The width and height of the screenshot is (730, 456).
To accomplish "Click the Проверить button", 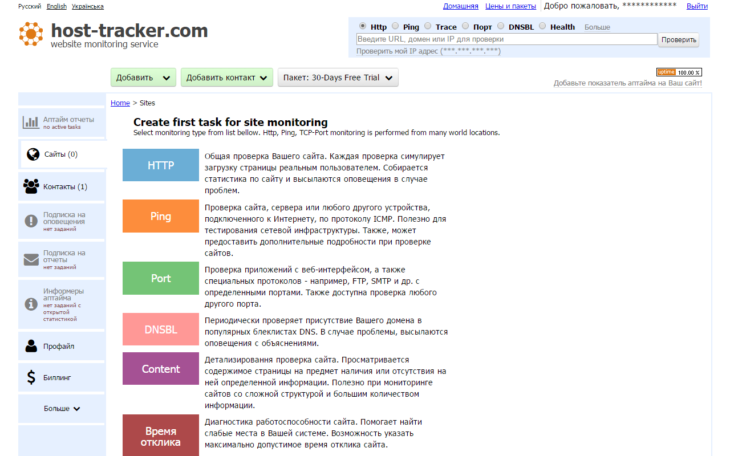I will pos(679,39).
